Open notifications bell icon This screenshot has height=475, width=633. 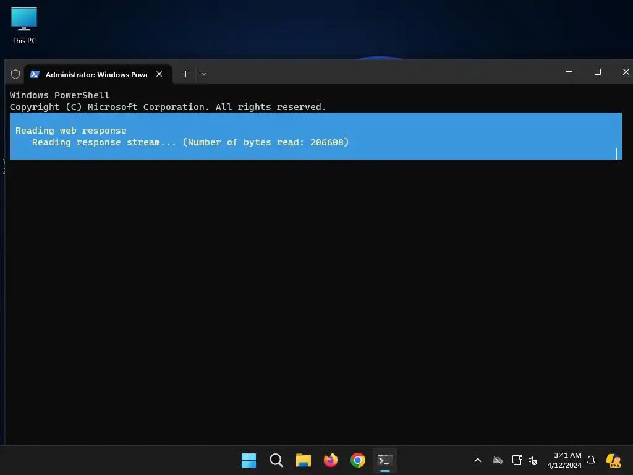pyautogui.click(x=591, y=460)
